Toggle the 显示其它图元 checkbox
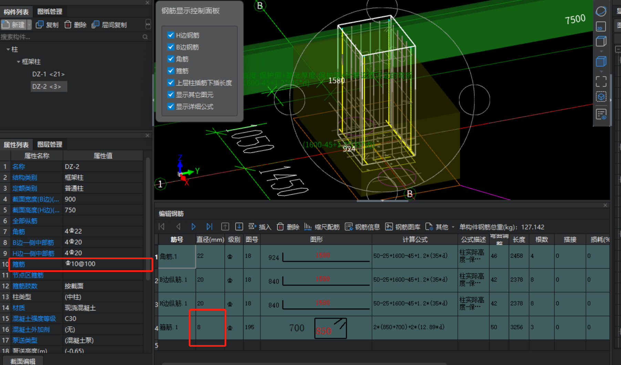 pos(170,94)
